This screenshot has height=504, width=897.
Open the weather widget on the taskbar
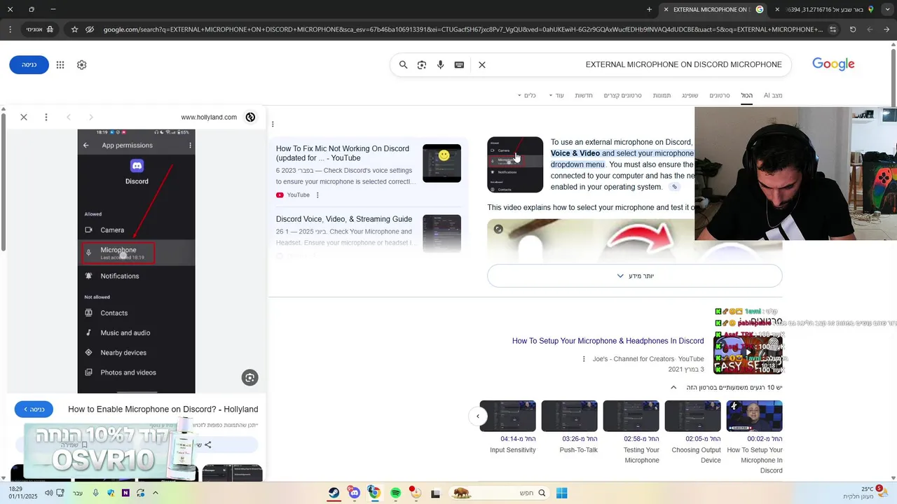867,493
